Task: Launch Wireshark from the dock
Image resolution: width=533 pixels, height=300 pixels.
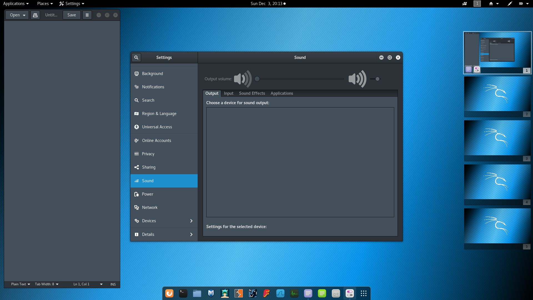Action: pyautogui.click(x=280, y=293)
